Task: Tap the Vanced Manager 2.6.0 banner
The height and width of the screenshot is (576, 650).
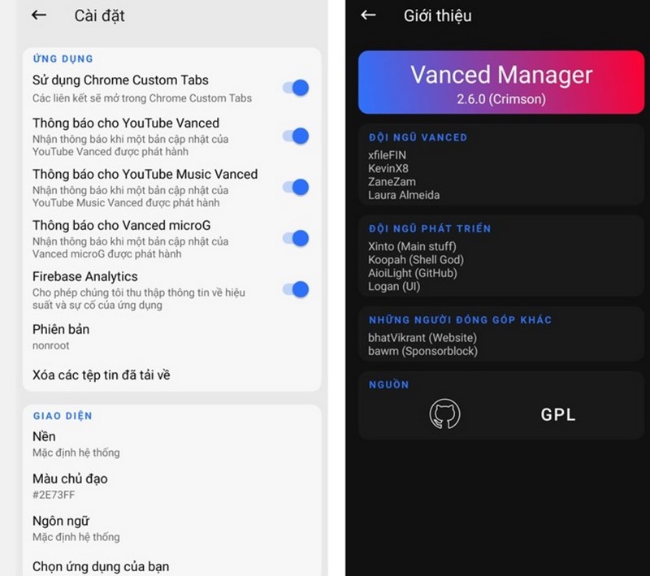Action: (x=501, y=83)
